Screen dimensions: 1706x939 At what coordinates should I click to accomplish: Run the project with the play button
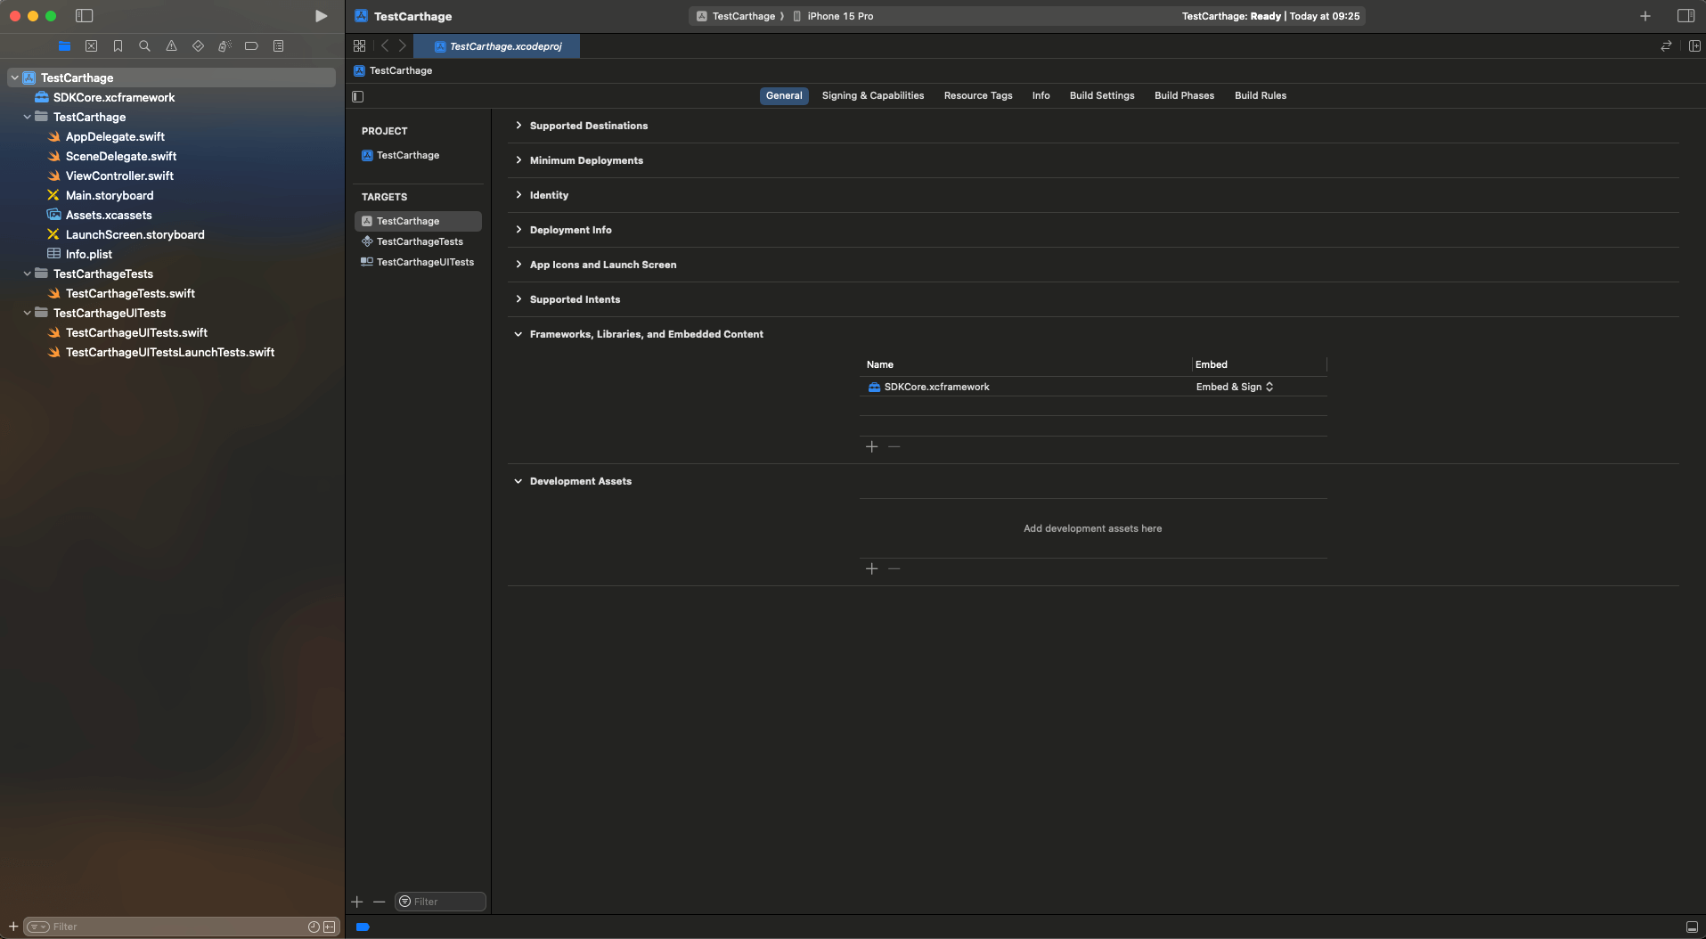[321, 16]
